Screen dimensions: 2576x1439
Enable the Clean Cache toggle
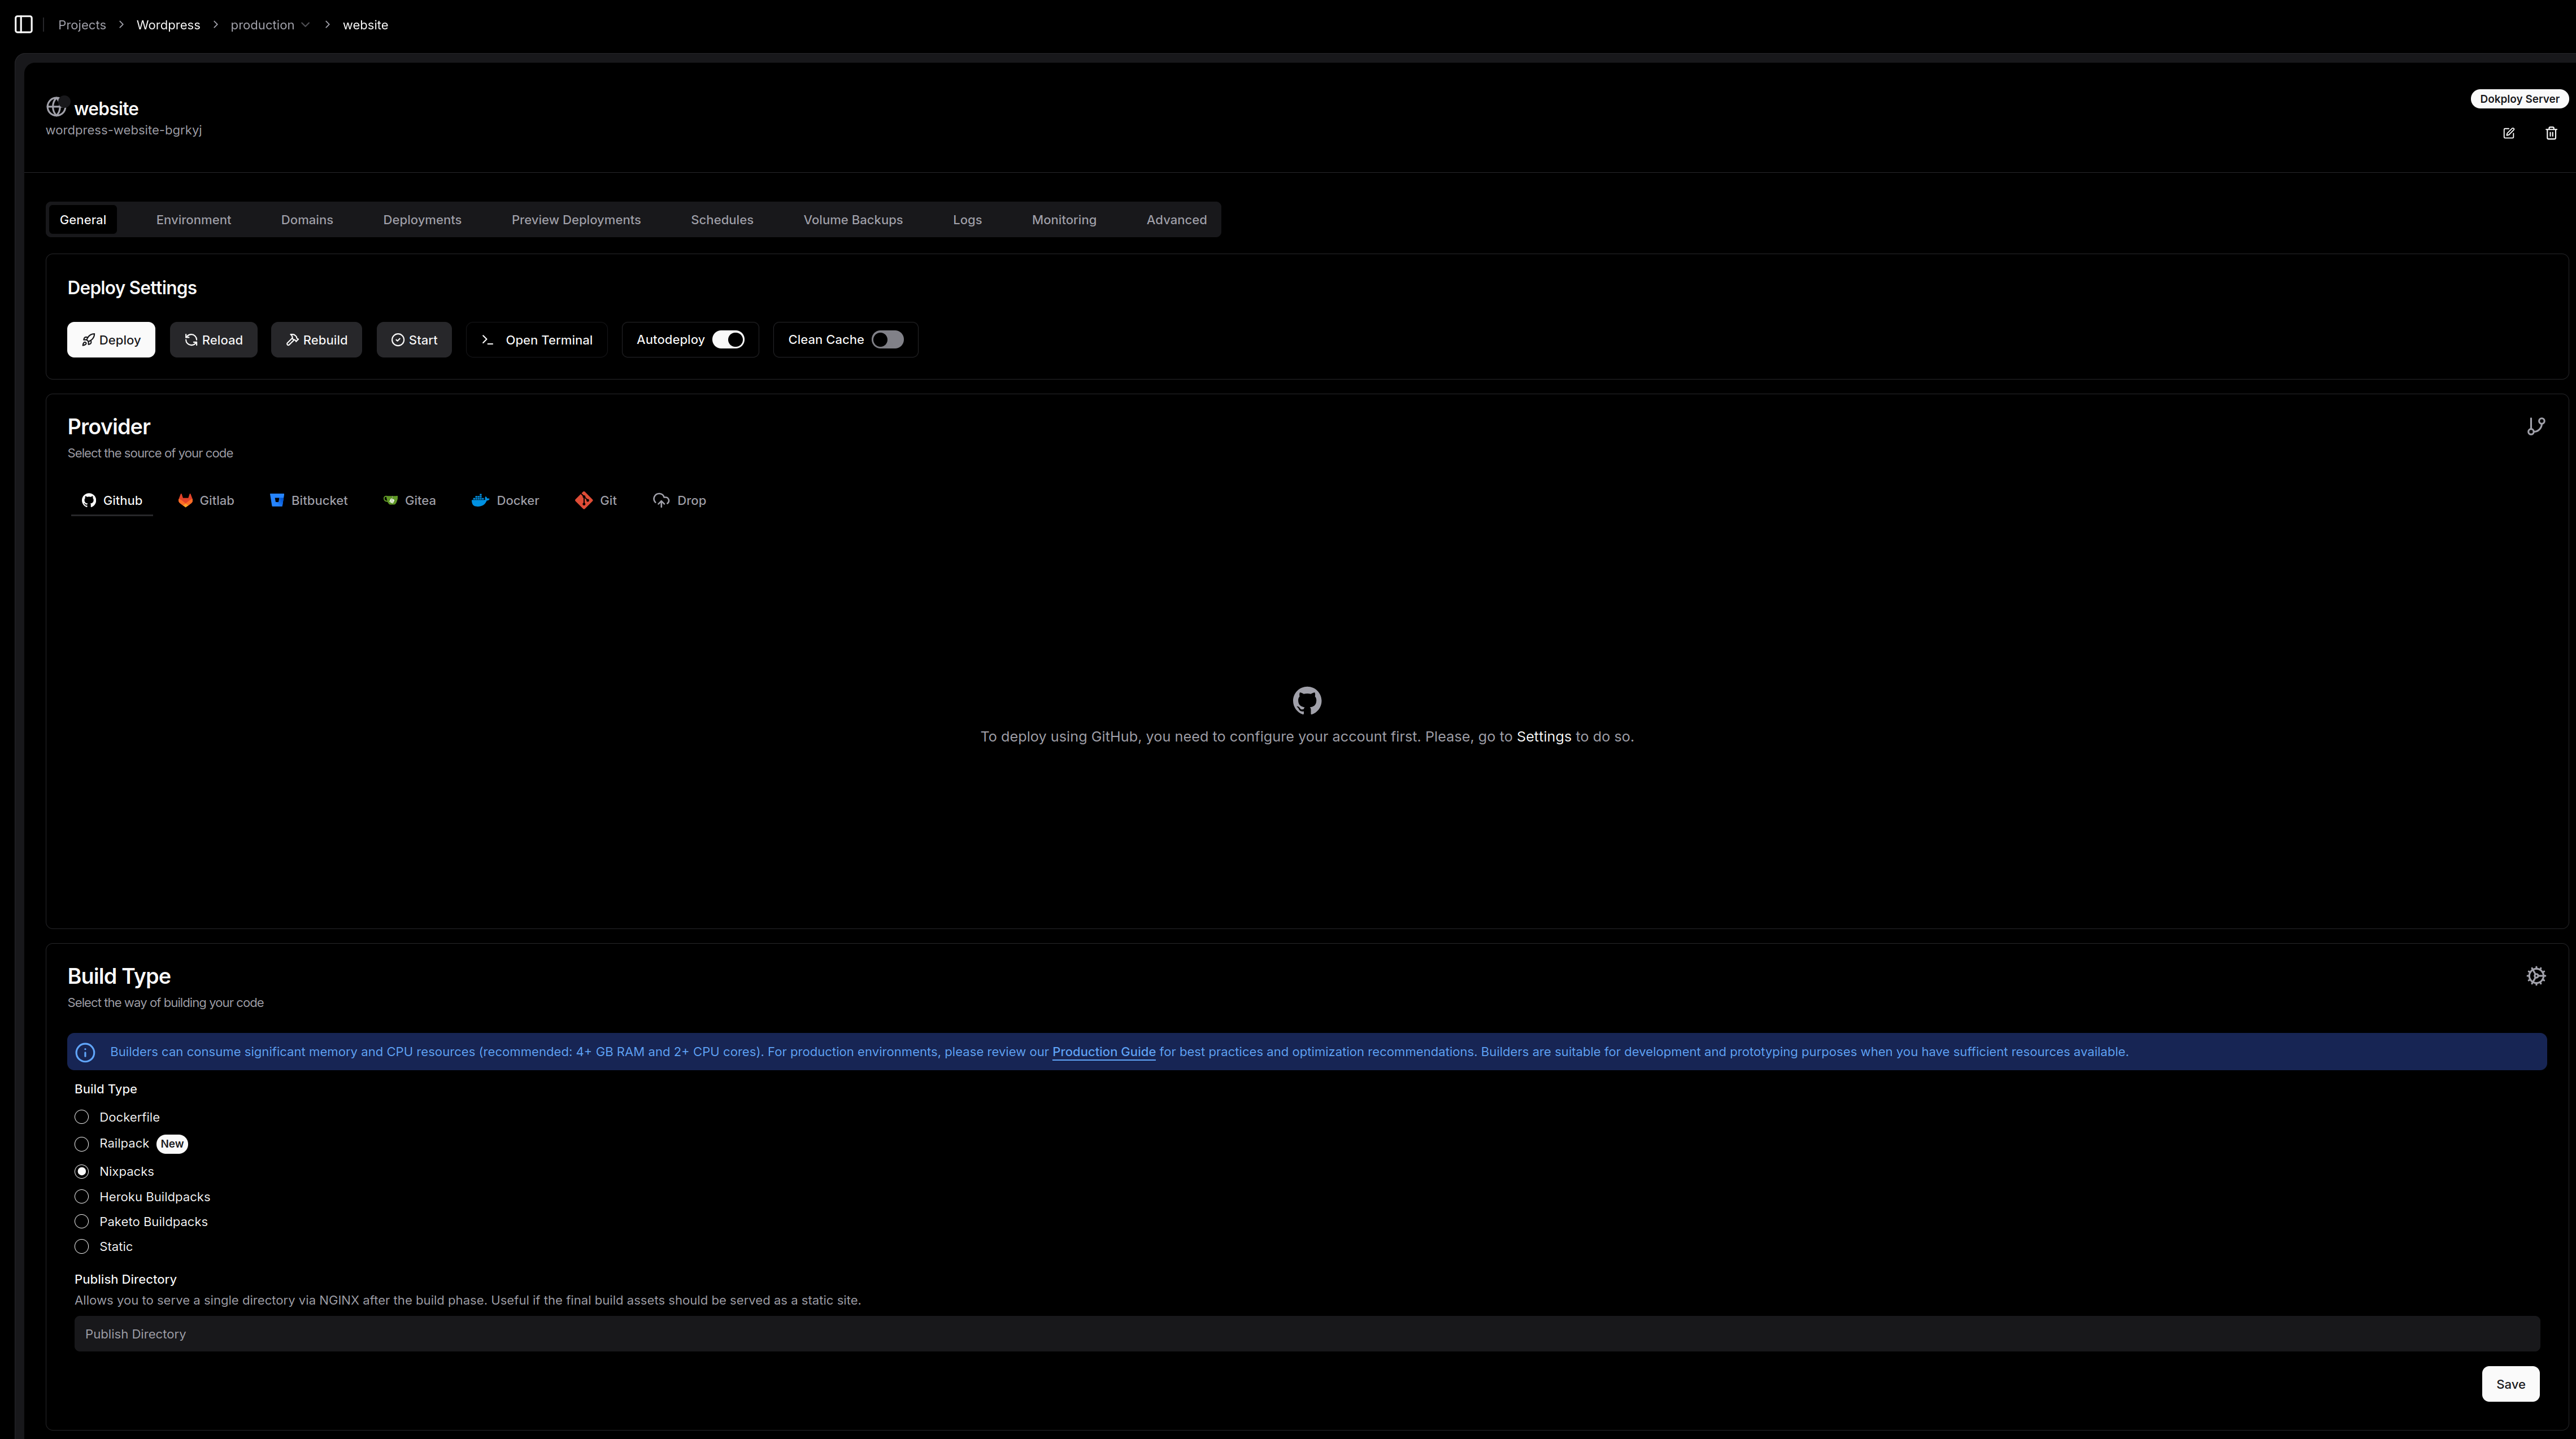point(887,340)
